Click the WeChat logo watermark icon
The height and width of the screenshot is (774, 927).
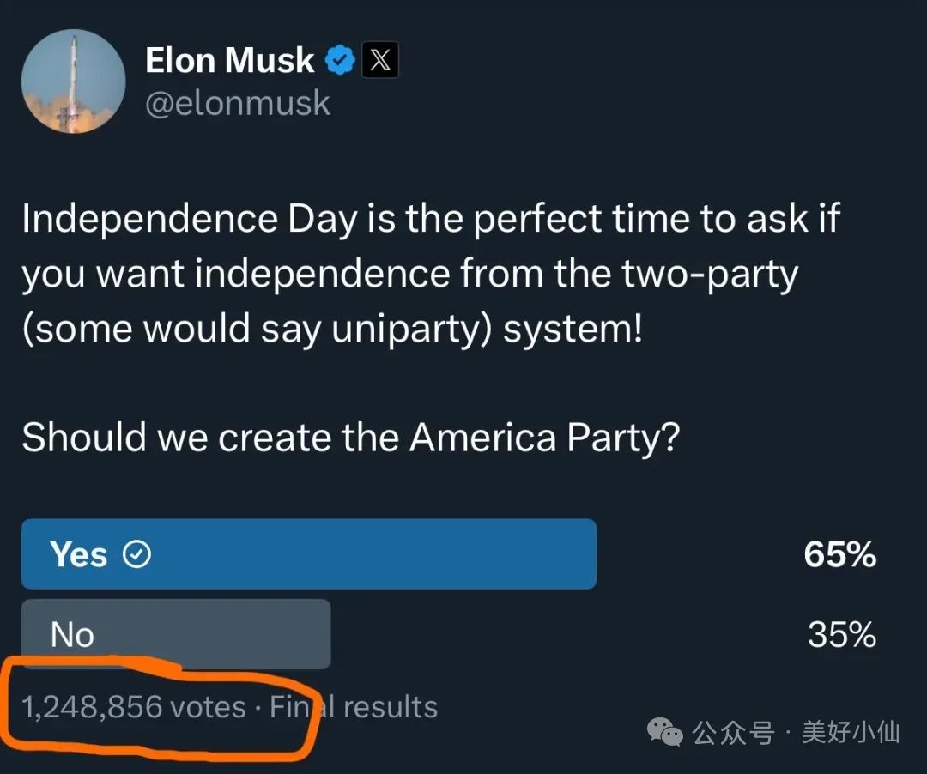click(665, 733)
